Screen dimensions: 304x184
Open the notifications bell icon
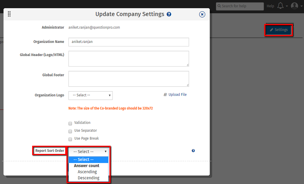point(280,6)
